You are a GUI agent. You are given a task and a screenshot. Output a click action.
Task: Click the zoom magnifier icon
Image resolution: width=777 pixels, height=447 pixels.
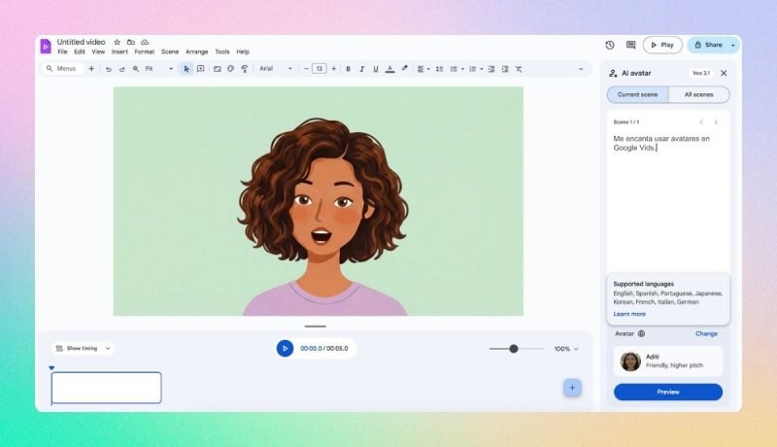tap(136, 69)
